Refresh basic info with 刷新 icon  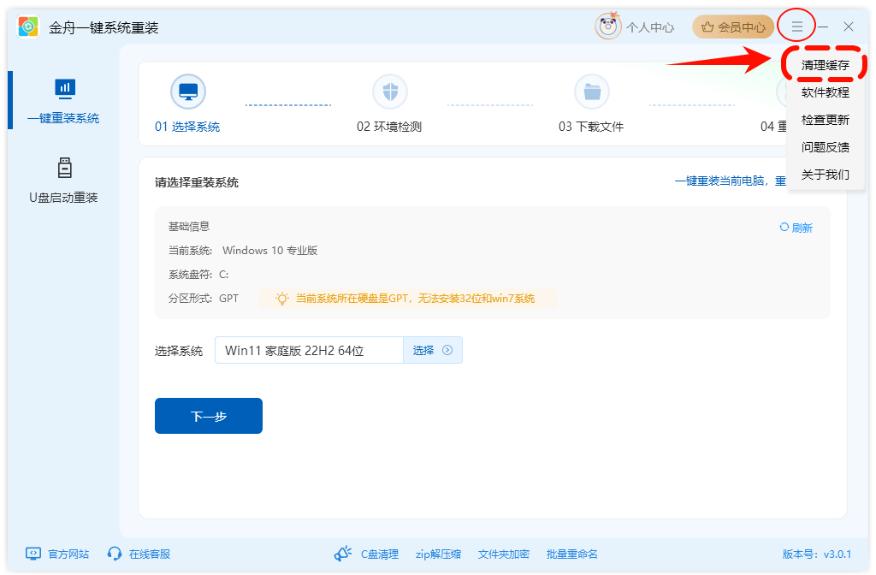(x=784, y=228)
